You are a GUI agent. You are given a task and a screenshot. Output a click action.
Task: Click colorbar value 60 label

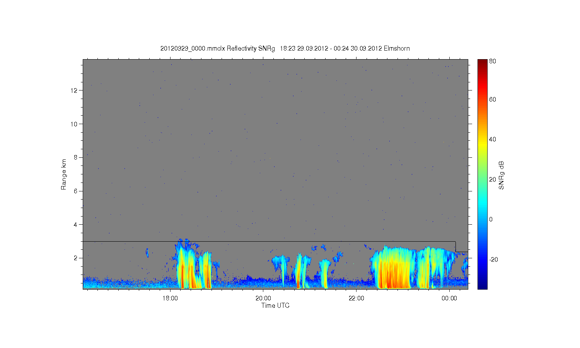(x=493, y=99)
